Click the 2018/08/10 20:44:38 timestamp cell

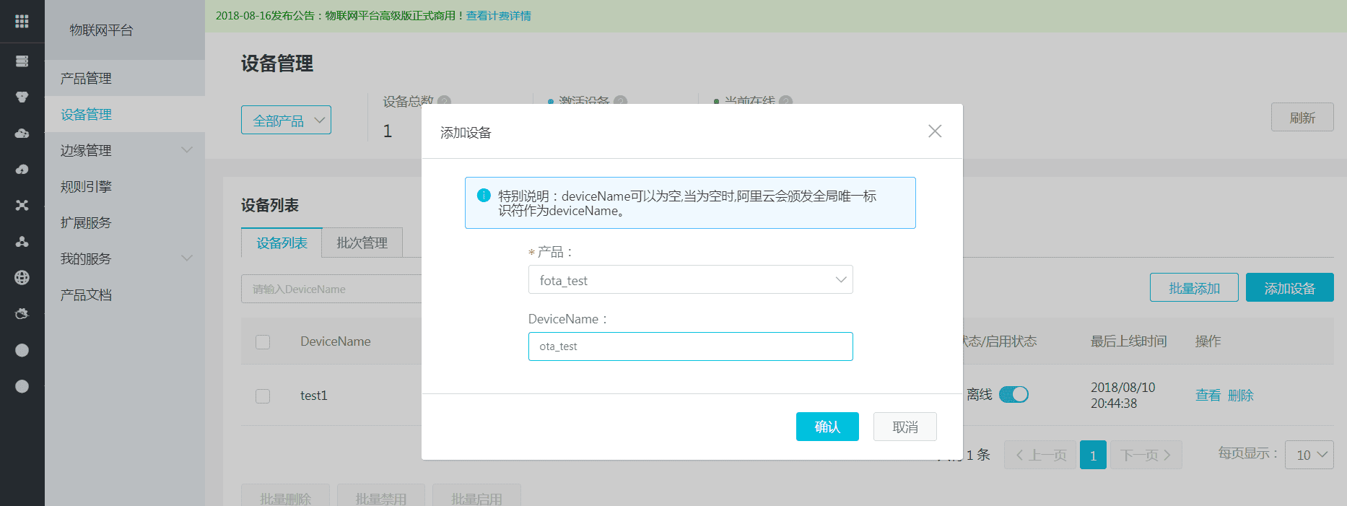pyautogui.click(x=1122, y=396)
